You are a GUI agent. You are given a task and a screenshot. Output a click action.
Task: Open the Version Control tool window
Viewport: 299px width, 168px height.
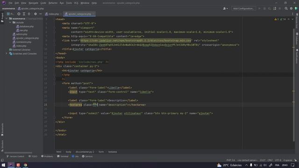coord(15,156)
